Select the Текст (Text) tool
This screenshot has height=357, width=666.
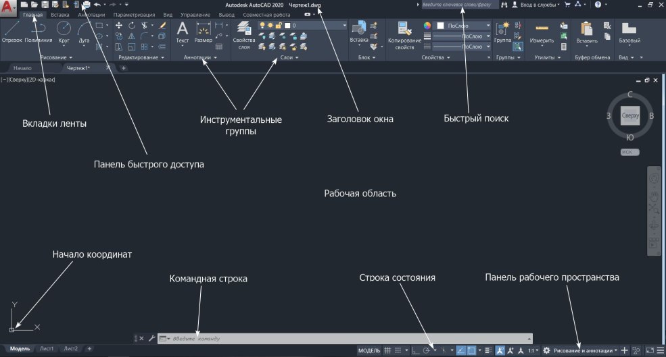(182, 32)
